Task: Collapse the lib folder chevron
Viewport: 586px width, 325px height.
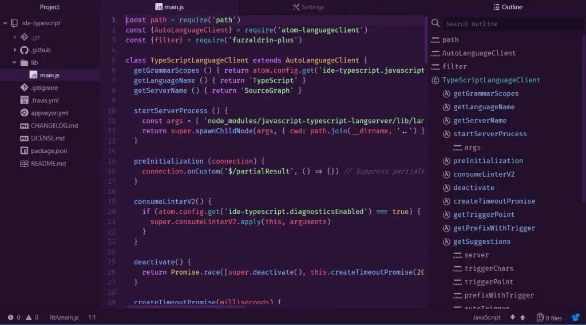Action: pyautogui.click(x=15, y=62)
